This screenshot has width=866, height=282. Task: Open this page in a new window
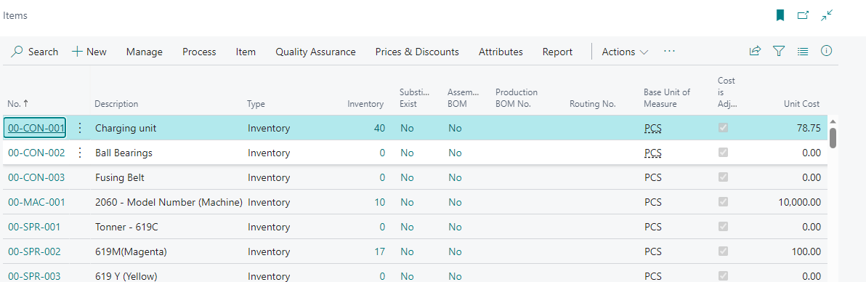point(803,15)
